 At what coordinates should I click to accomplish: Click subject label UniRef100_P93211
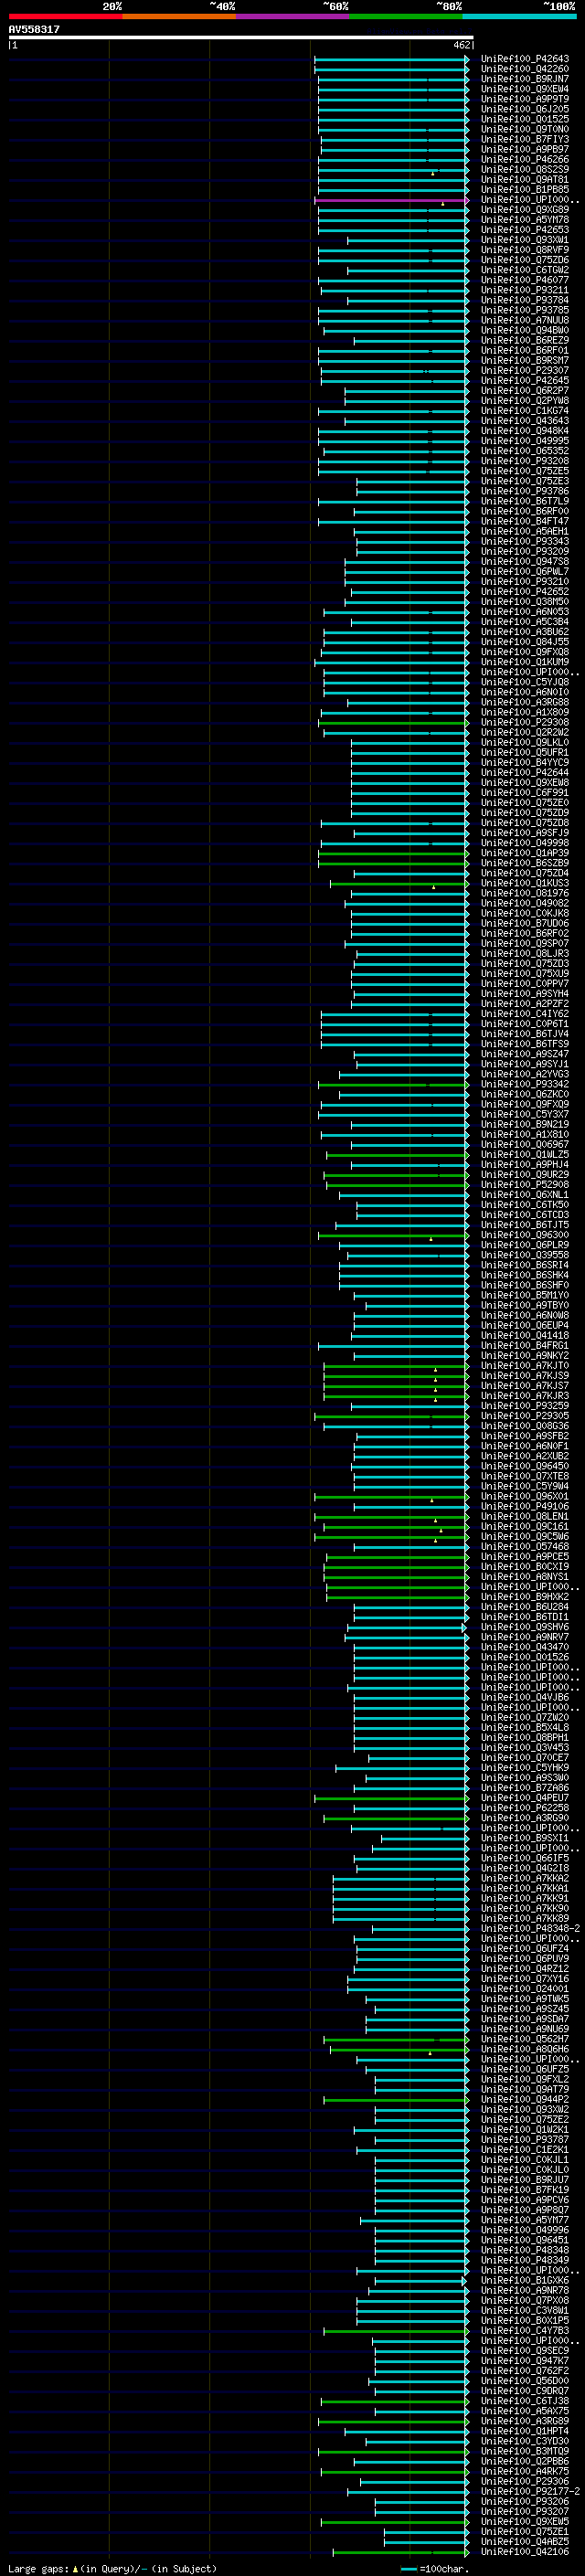tap(524, 290)
